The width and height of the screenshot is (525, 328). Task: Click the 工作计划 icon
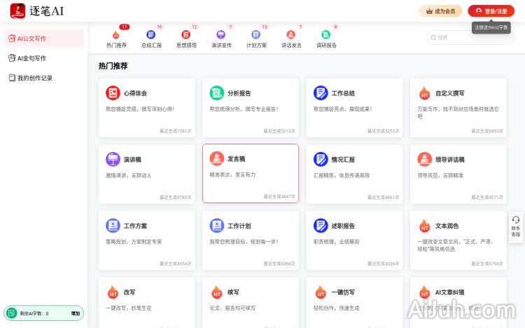(x=216, y=226)
